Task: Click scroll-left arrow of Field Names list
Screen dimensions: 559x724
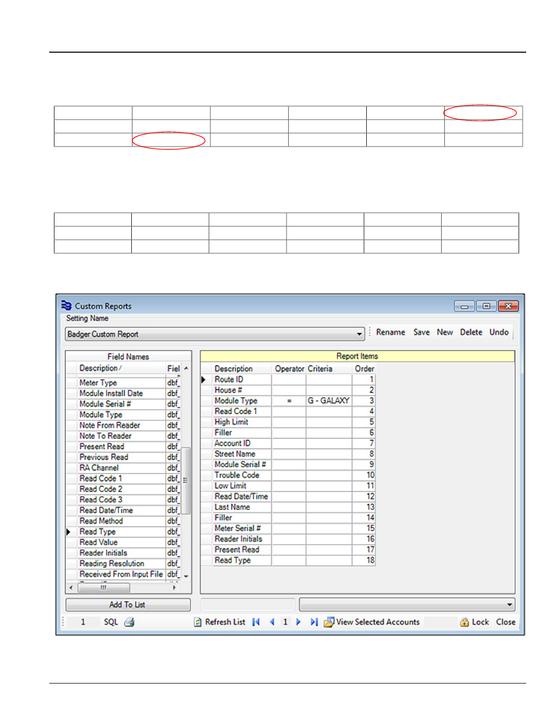Action: [x=71, y=587]
